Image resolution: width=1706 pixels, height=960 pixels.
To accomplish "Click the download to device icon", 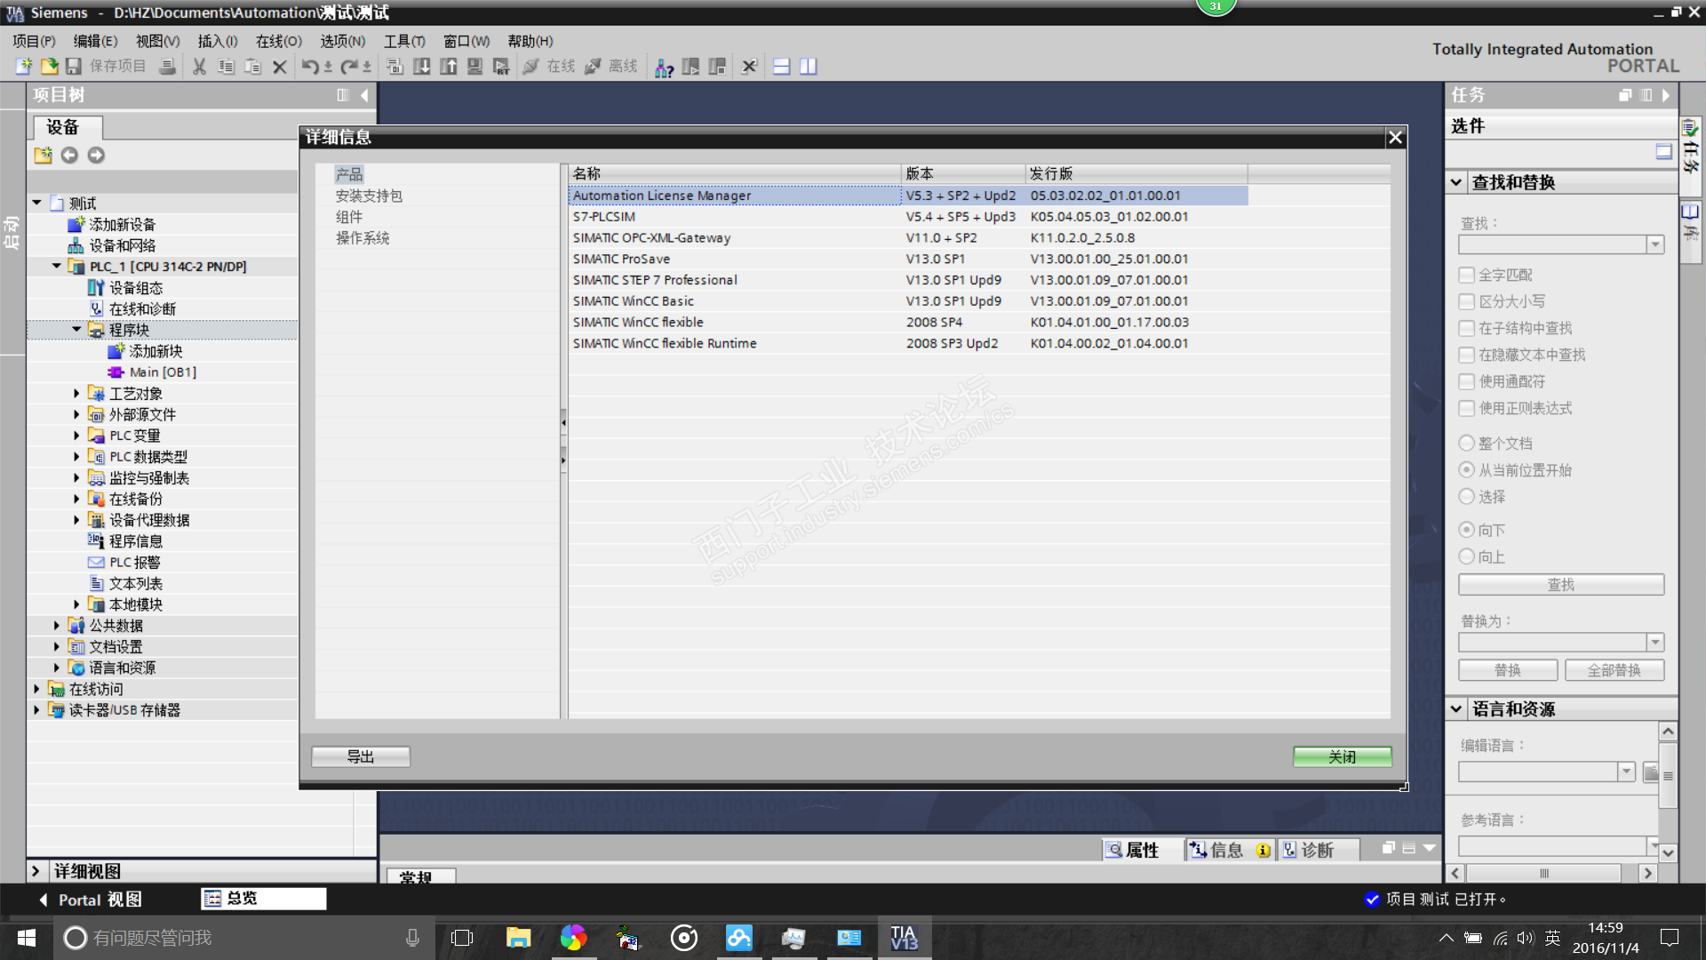I will 422,67.
